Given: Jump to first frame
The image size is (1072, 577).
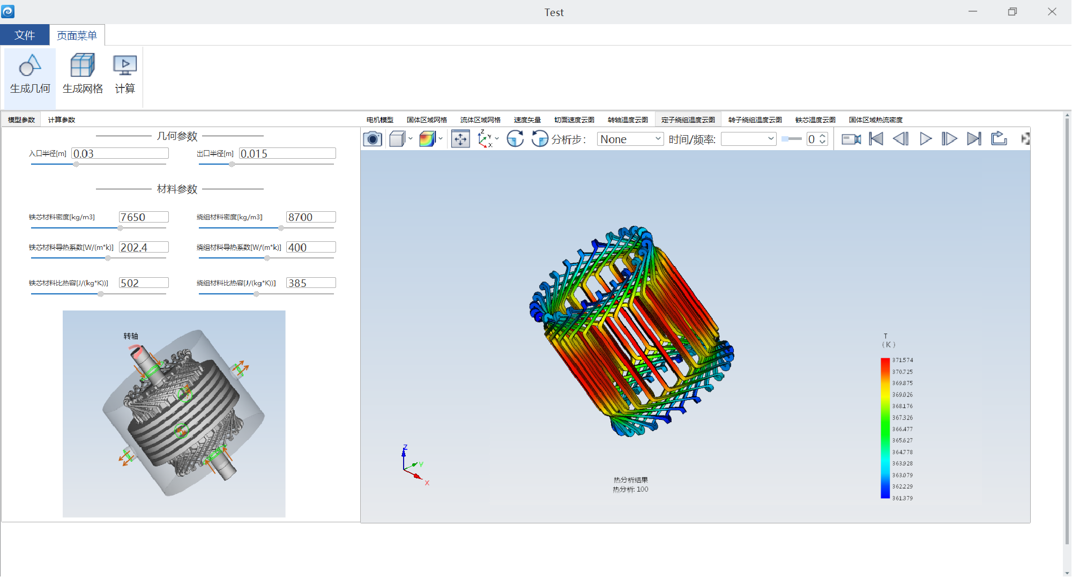Looking at the screenshot, I should pos(876,139).
